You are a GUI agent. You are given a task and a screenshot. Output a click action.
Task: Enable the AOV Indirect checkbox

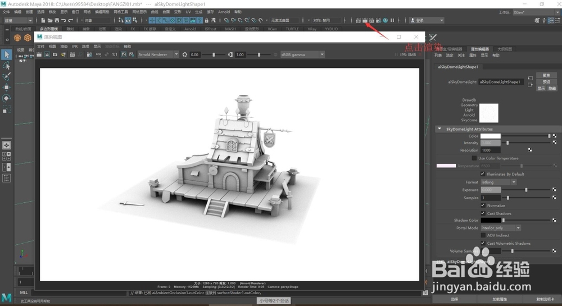tap(483, 235)
